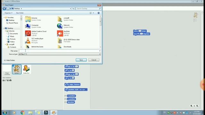205x115 pixels.
Task: Click the navigation pane scroll down arrow
Action: point(21,47)
